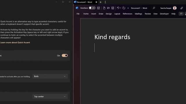Open the activation key dropdown showing Both
186x104 pixels.
[50, 76]
